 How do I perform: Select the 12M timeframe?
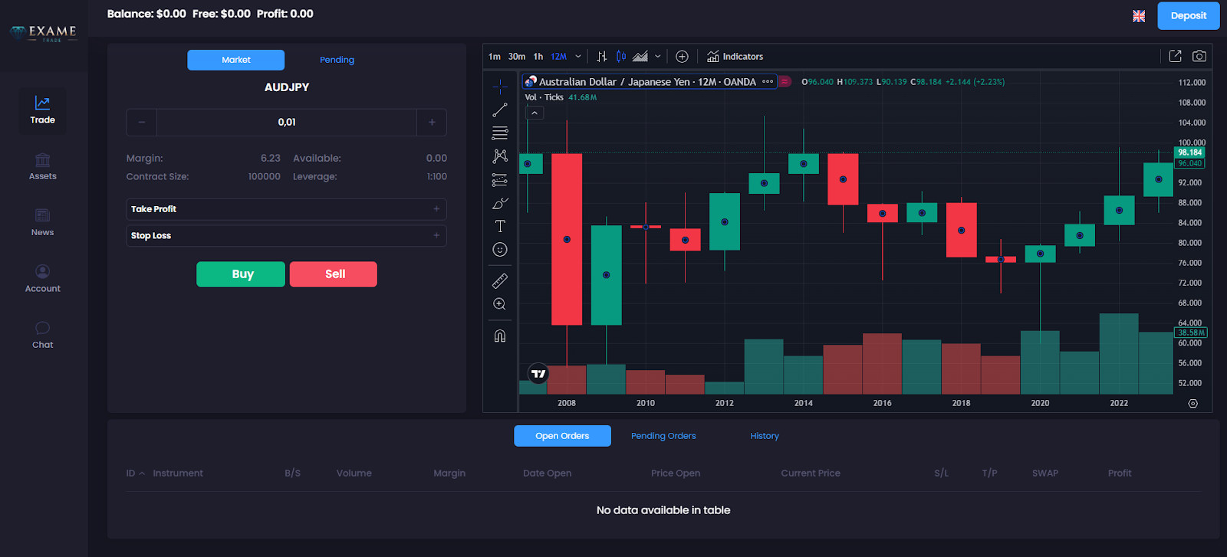[x=559, y=57]
